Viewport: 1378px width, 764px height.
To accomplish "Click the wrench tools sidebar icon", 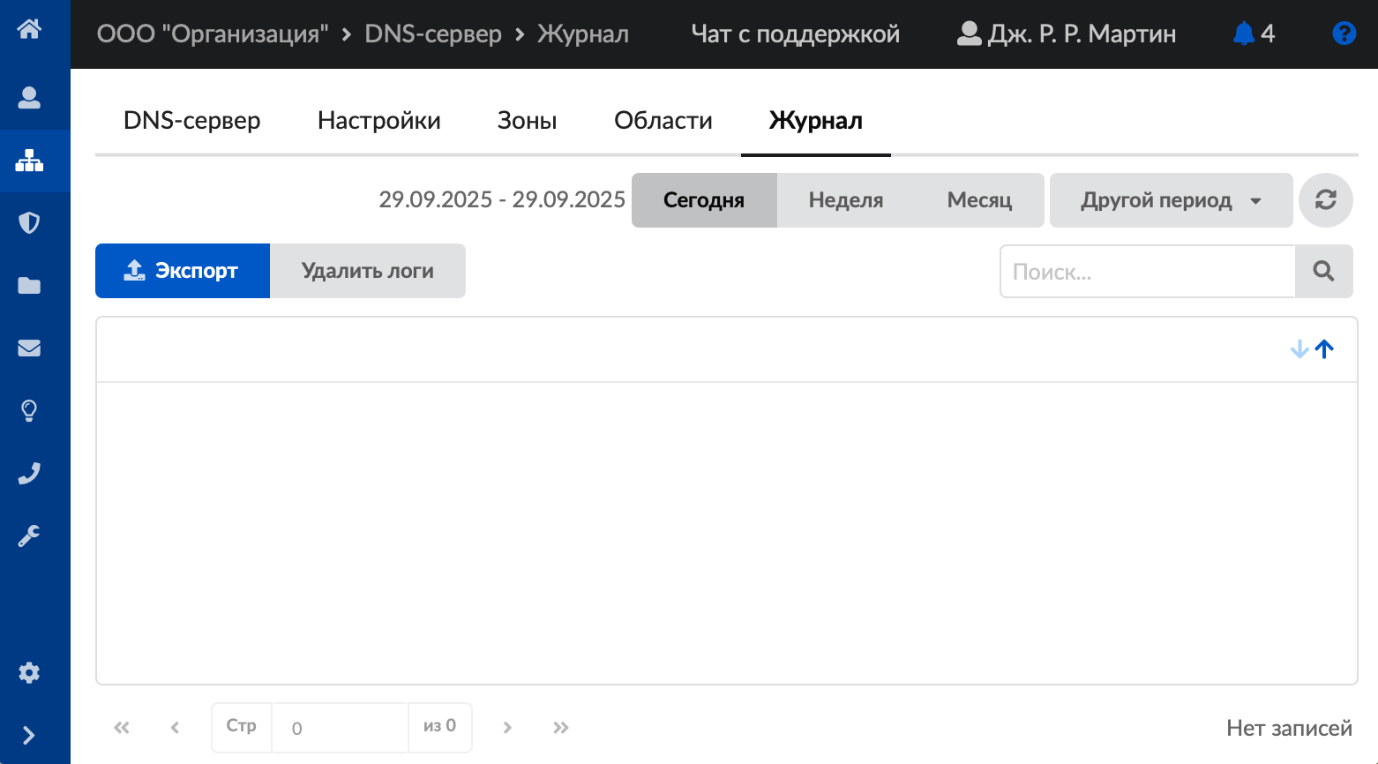I will (x=29, y=536).
